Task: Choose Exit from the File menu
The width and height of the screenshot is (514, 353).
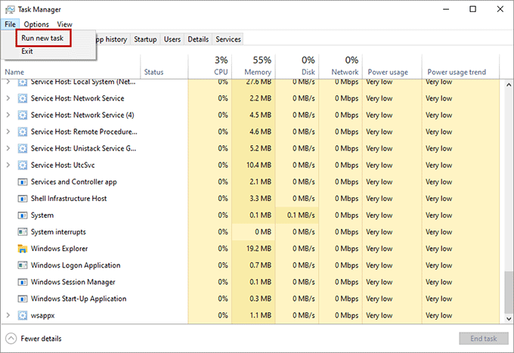Action: pyautogui.click(x=27, y=51)
